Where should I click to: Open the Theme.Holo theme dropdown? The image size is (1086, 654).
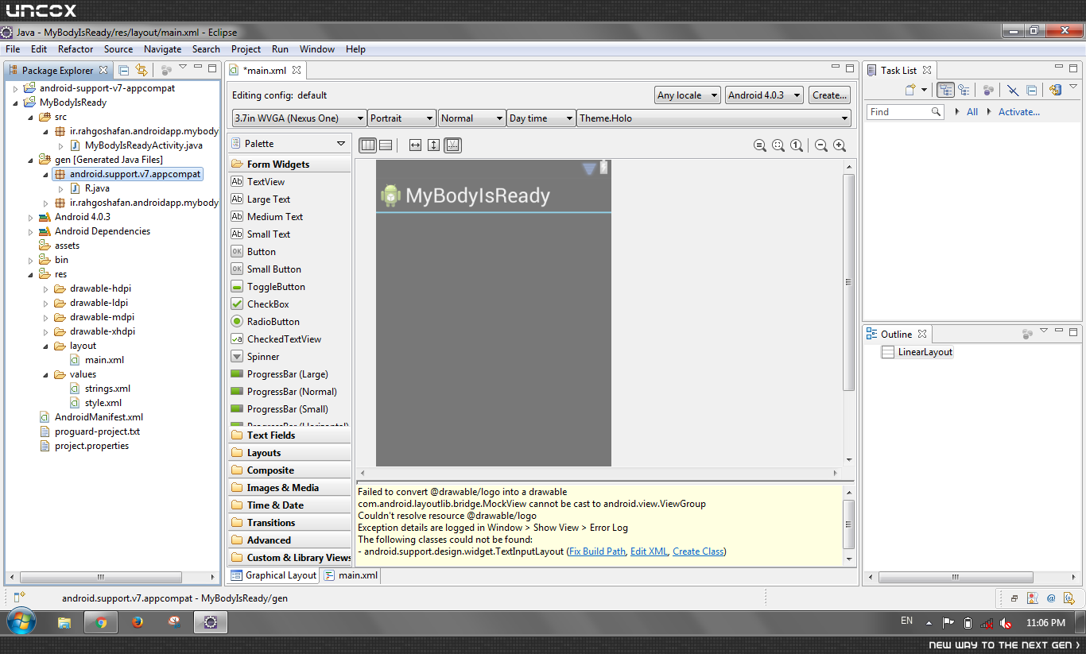(714, 118)
